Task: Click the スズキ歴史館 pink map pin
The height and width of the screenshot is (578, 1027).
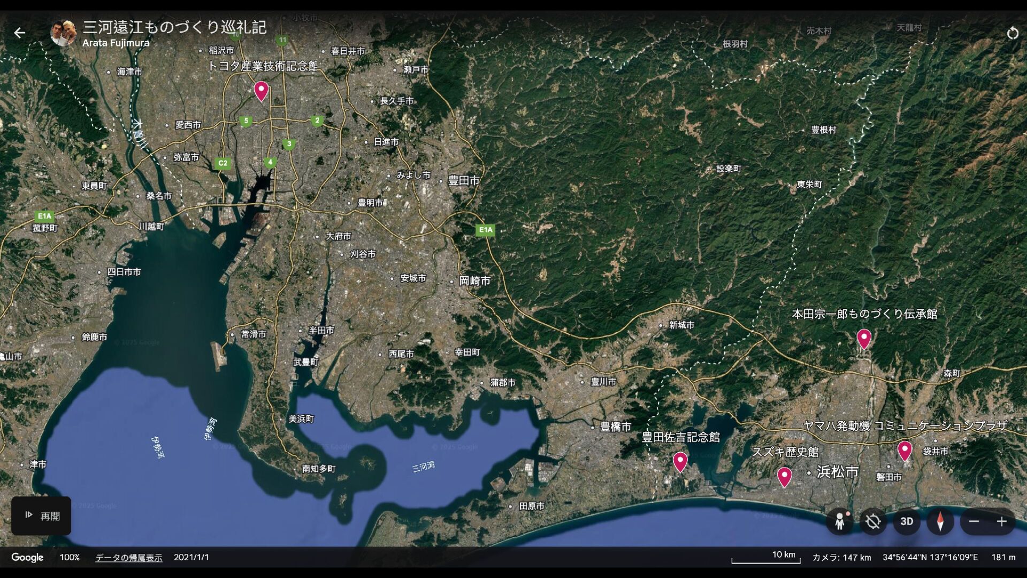Action: [x=784, y=476]
